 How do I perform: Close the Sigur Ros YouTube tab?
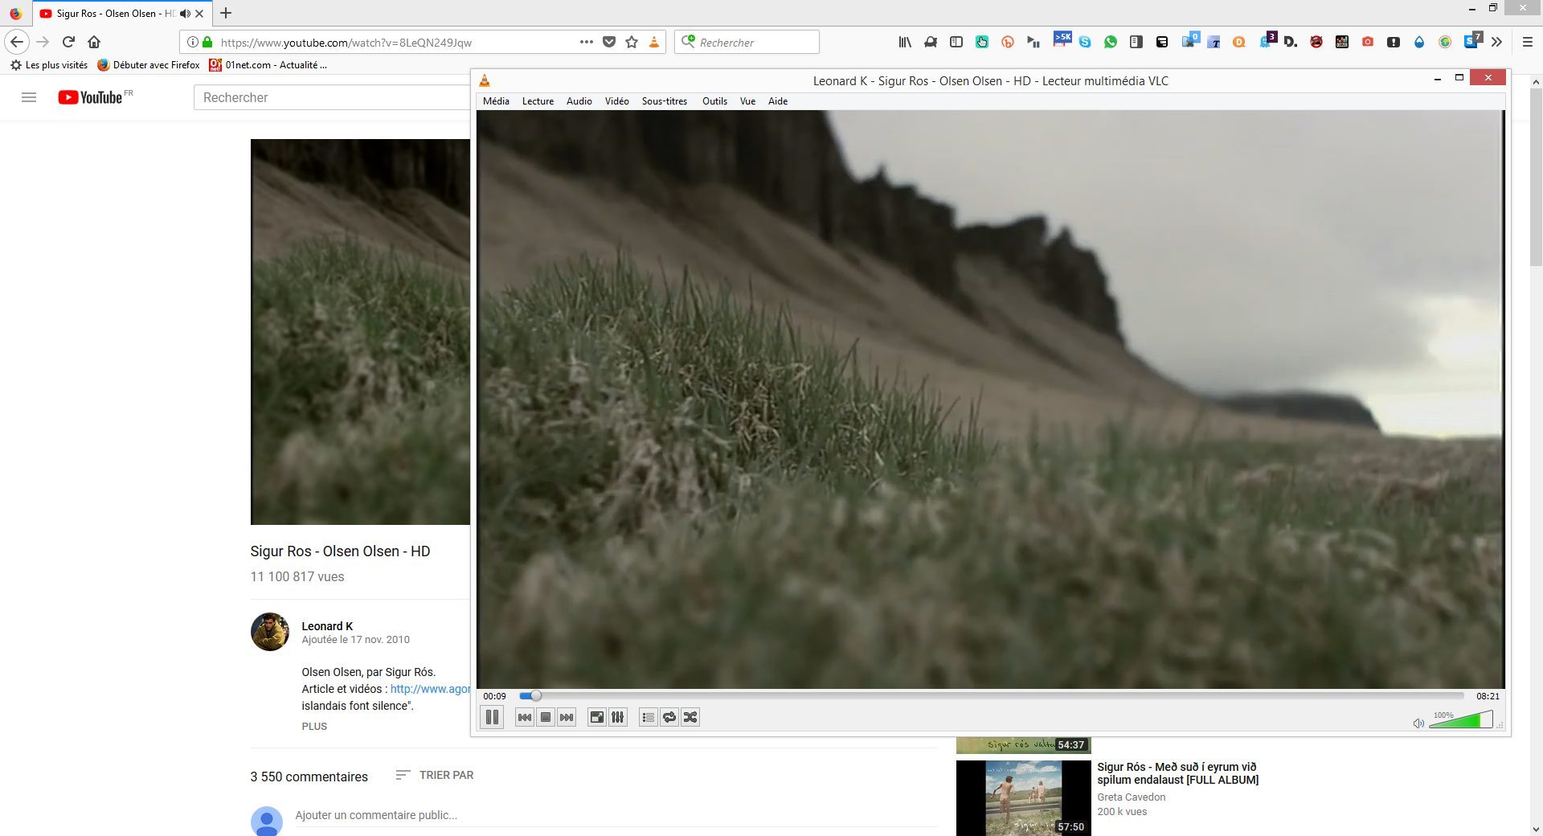(199, 14)
